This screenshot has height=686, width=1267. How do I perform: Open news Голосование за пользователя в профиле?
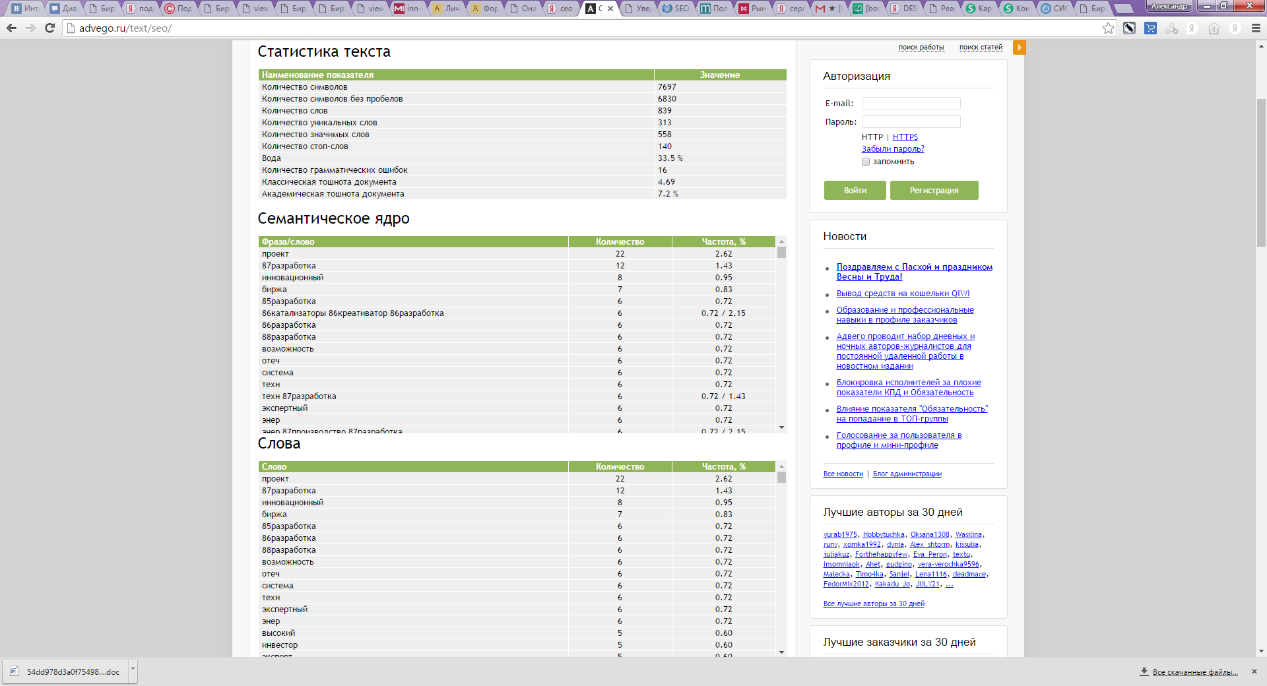tap(899, 440)
